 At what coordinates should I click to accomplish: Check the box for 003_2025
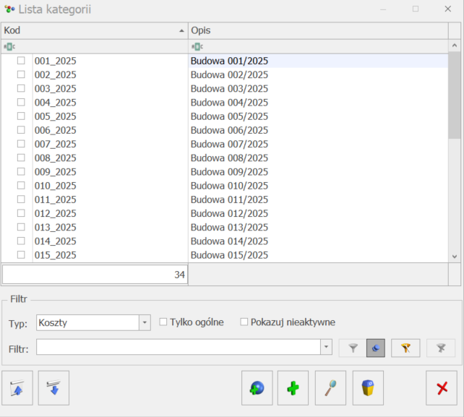pyautogui.click(x=21, y=88)
